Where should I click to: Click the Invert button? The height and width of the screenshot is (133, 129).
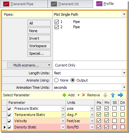pos(39,38)
